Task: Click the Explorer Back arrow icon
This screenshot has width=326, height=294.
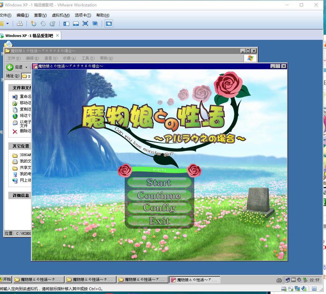Action: [10, 67]
